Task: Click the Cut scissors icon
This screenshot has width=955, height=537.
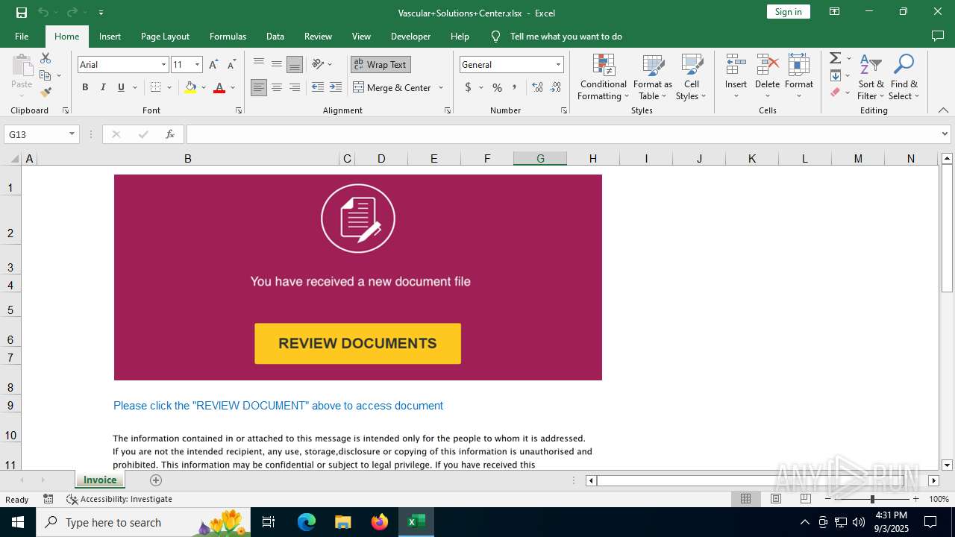Action: [46, 58]
